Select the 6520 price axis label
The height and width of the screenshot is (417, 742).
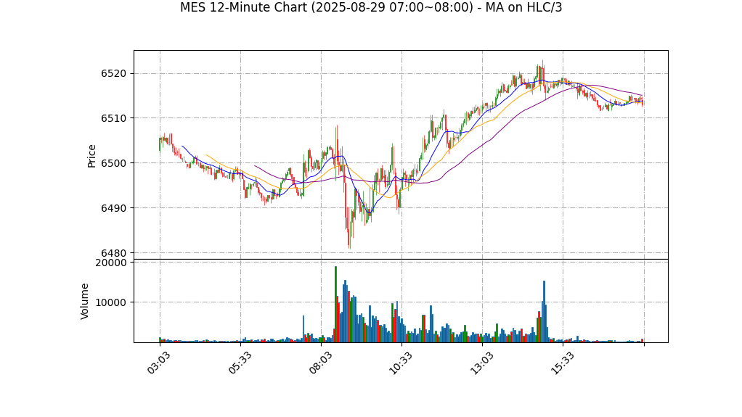[x=113, y=73]
